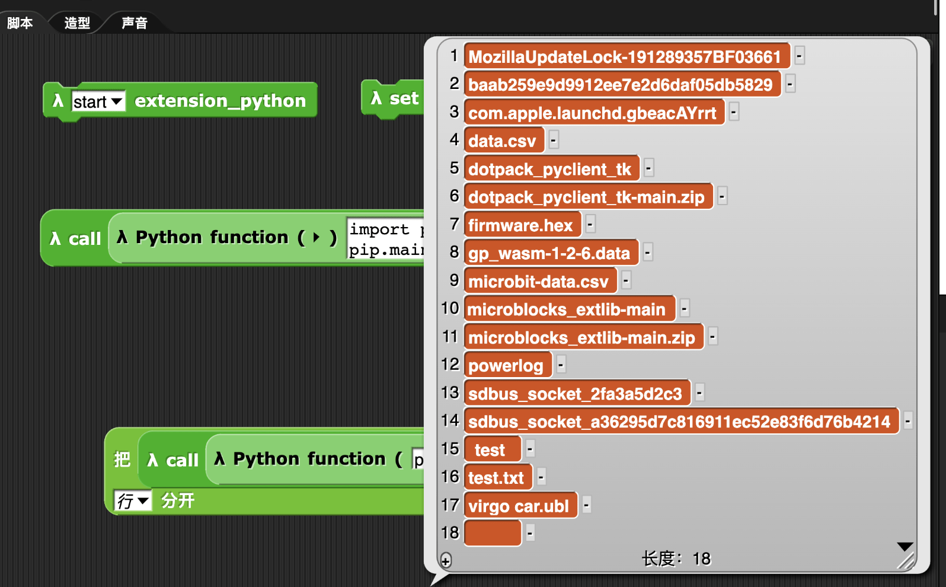Select list item test.txt
This screenshot has height=587, width=946.
498,478
